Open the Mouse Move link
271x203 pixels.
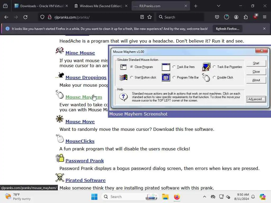click(x=80, y=122)
